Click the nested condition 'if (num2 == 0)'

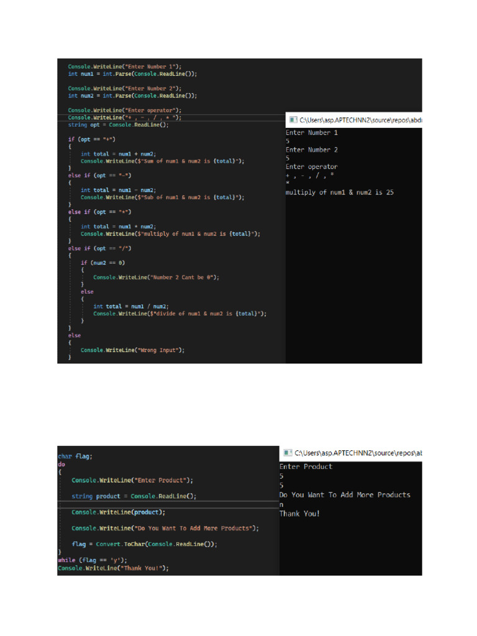(x=102, y=263)
